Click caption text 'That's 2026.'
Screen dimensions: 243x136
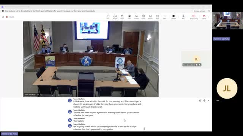click(79, 121)
